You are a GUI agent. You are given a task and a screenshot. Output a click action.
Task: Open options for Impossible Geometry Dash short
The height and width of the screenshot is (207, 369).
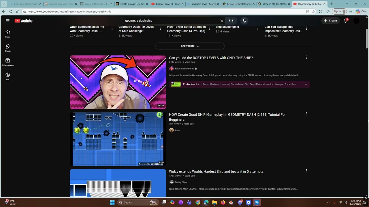(306, 28)
